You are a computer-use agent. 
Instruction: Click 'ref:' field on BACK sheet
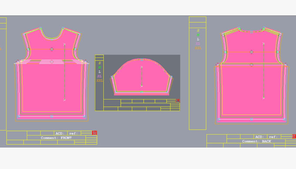[274, 136]
